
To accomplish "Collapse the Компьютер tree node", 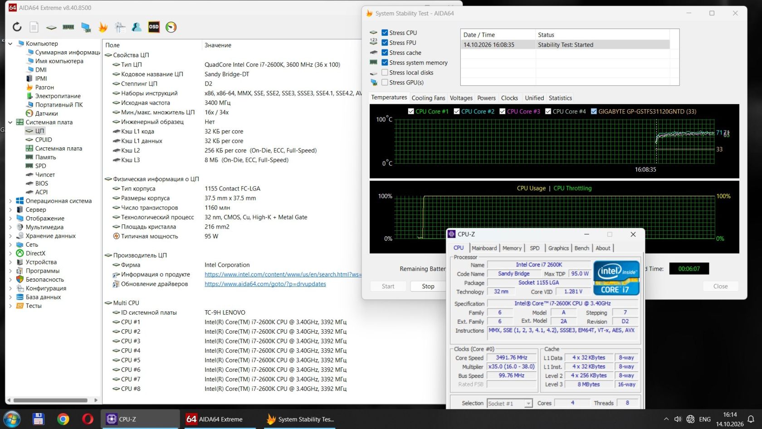I will click(10, 44).
